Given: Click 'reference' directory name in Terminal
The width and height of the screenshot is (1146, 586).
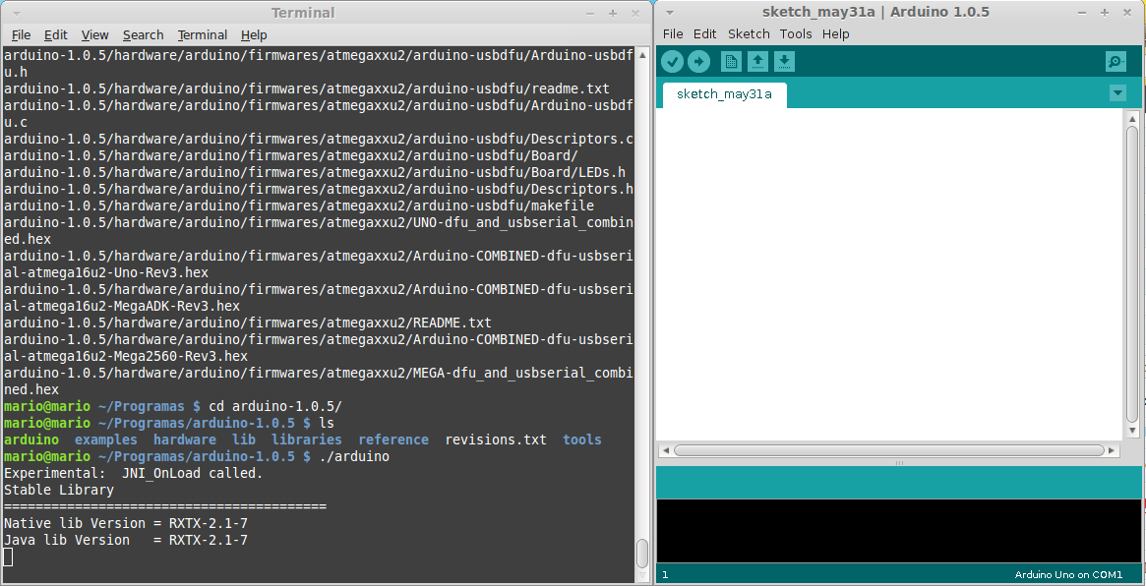Looking at the screenshot, I should pos(393,439).
